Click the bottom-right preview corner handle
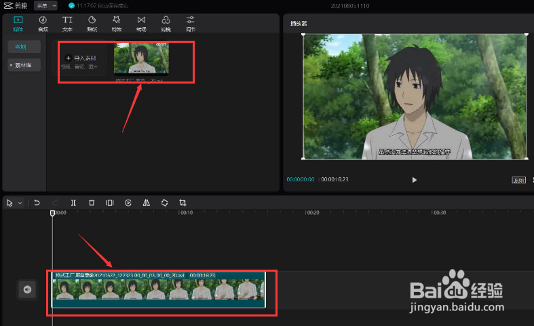534x326 pixels. click(x=527, y=158)
